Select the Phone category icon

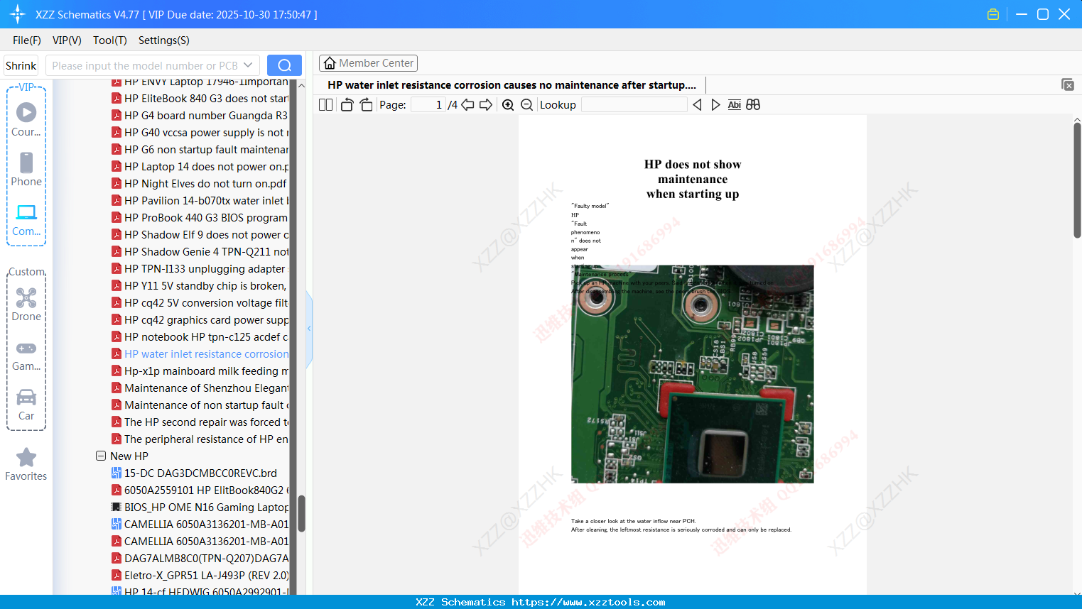pyautogui.click(x=26, y=169)
